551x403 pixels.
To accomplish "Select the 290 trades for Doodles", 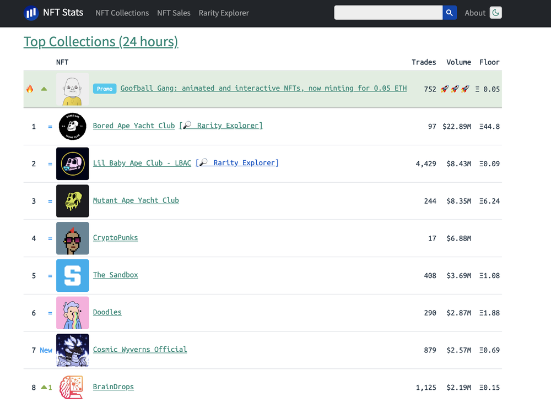I will 430,313.
